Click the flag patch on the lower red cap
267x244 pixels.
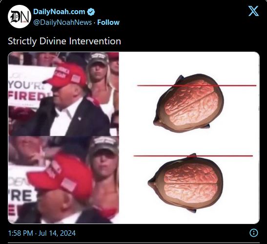click(x=69, y=185)
